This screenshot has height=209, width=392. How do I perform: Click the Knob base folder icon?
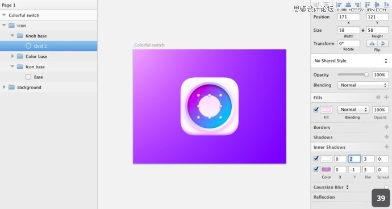click(20, 36)
